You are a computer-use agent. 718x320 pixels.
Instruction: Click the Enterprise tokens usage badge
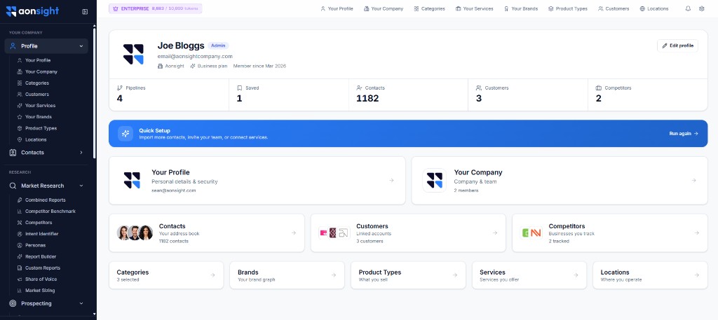tap(155, 8)
